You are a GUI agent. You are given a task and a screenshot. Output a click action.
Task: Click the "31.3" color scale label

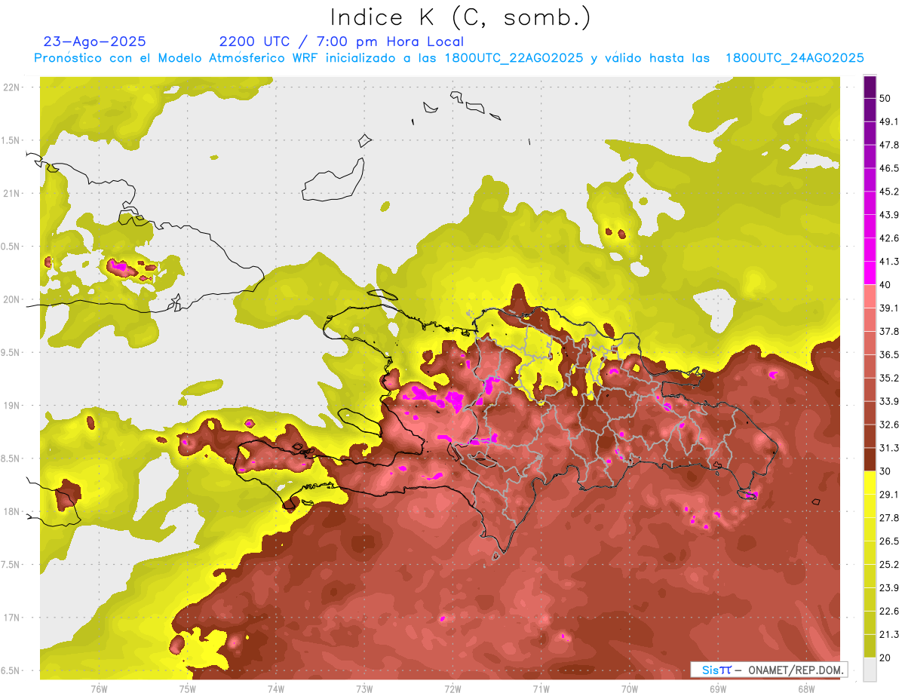coord(889,448)
